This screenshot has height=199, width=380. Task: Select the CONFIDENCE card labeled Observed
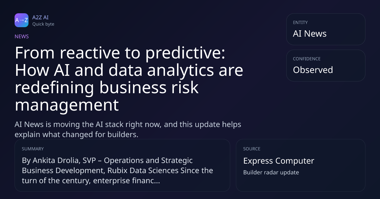click(326, 65)
